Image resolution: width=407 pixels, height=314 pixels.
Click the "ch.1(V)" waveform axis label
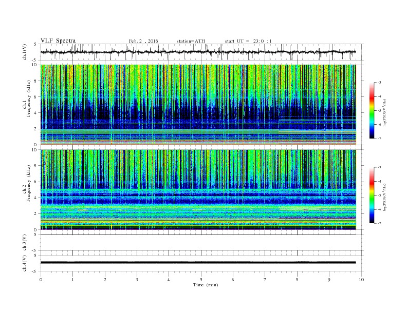tap(25, 52)
